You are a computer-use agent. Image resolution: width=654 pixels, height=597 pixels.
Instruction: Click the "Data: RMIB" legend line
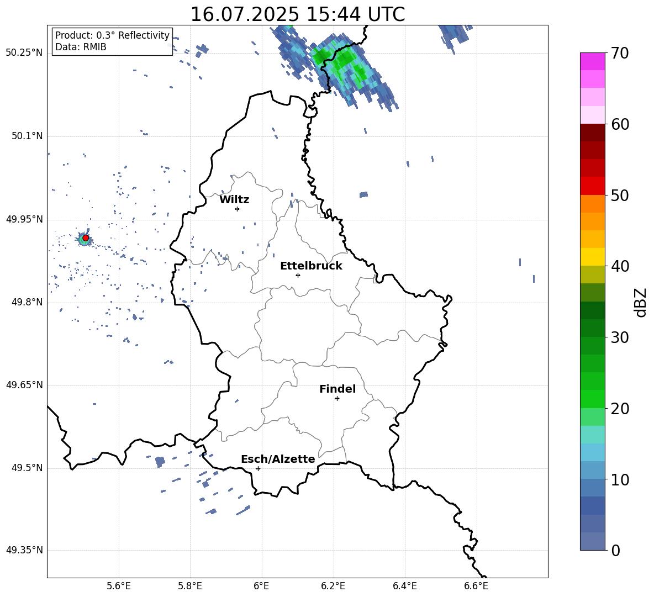tap(81, 47)
